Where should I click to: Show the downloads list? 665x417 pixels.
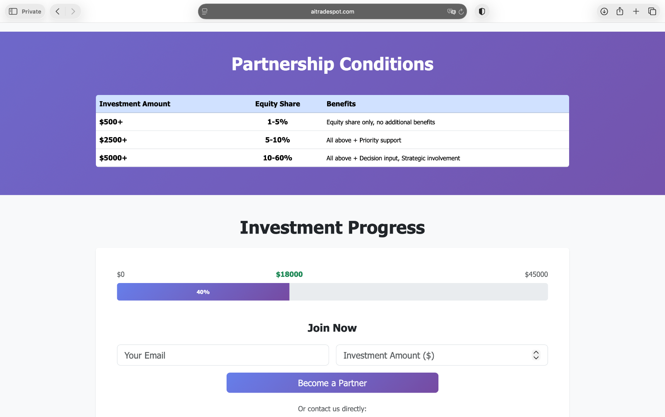pyautogui.click(x=604, y=12)
